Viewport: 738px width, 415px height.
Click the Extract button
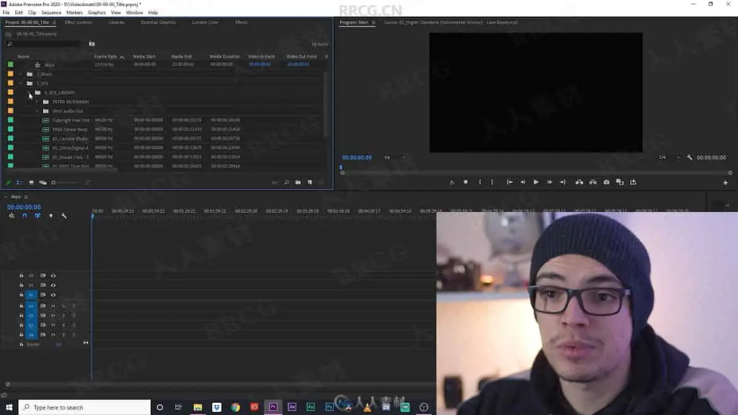click(x=593, y=182)
